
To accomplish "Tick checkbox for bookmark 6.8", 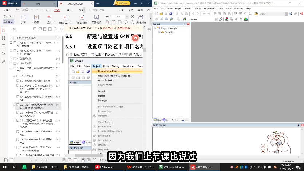I will point(17,131).
